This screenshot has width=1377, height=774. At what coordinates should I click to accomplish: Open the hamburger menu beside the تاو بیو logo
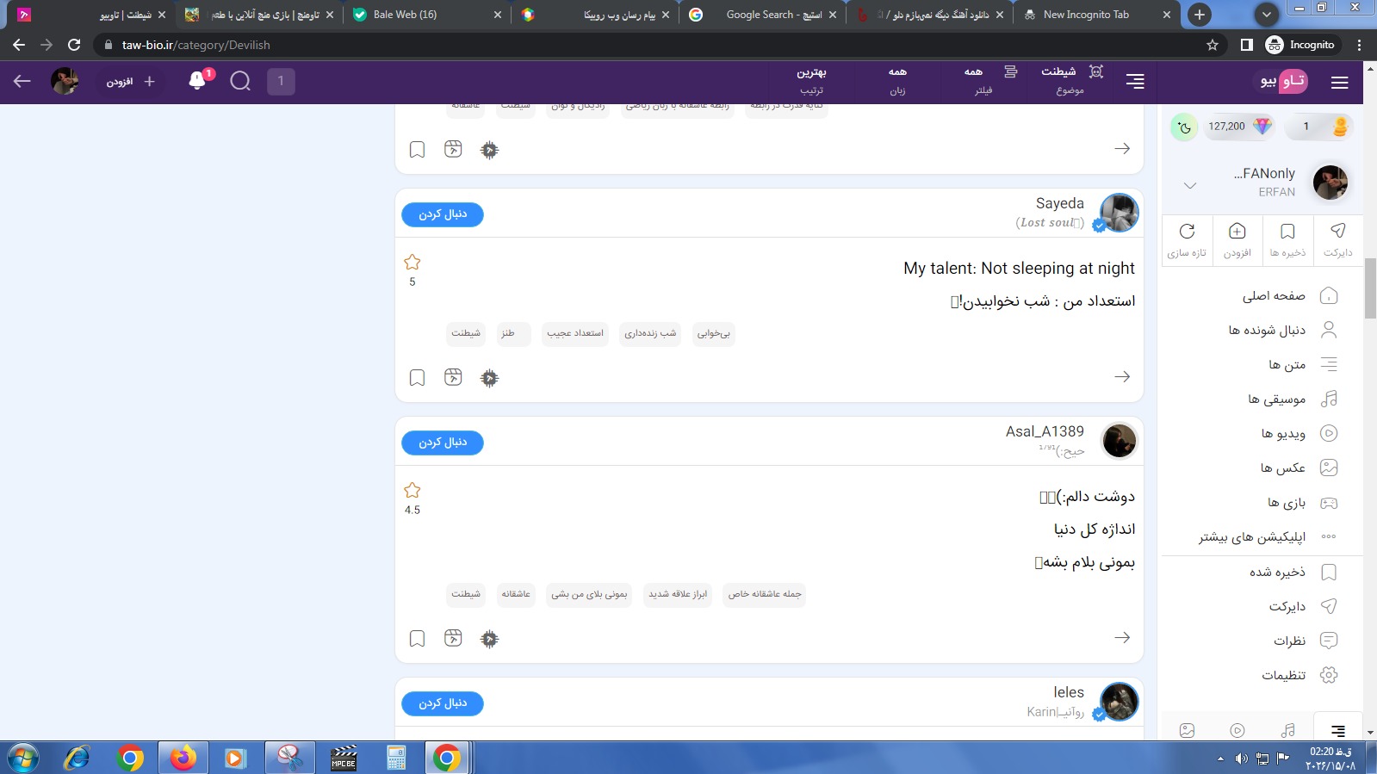tap(1339, 83)
